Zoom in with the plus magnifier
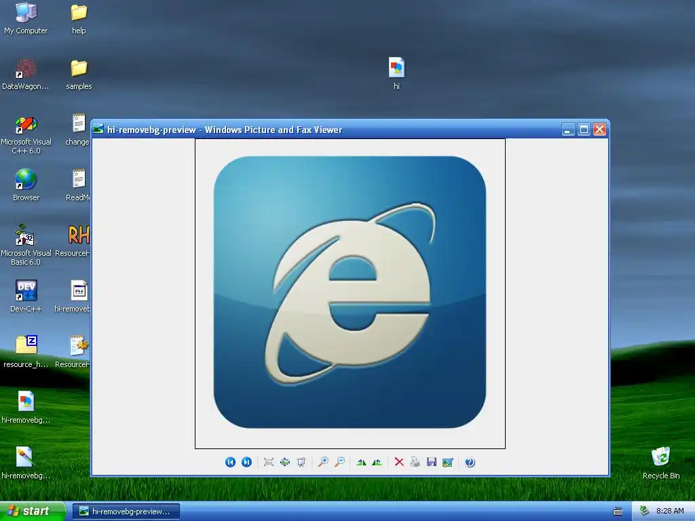The height and width of the screenshot is (521, 695). (323, 462)
